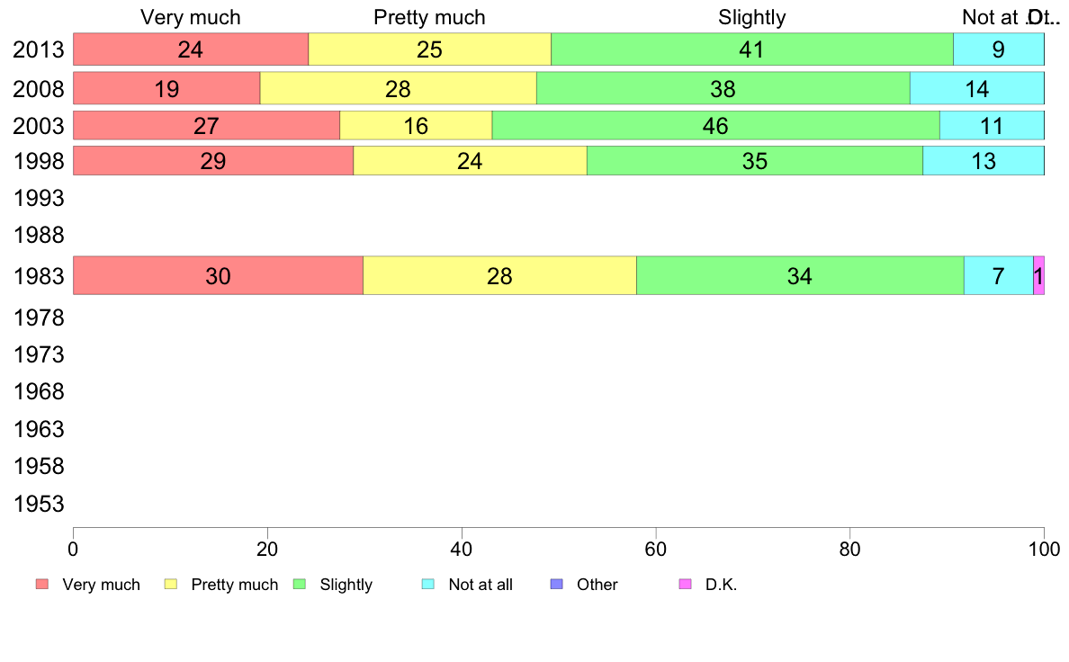Click the Not at all legend label
Screen dimensions: 1069x662
click(481, 585)
